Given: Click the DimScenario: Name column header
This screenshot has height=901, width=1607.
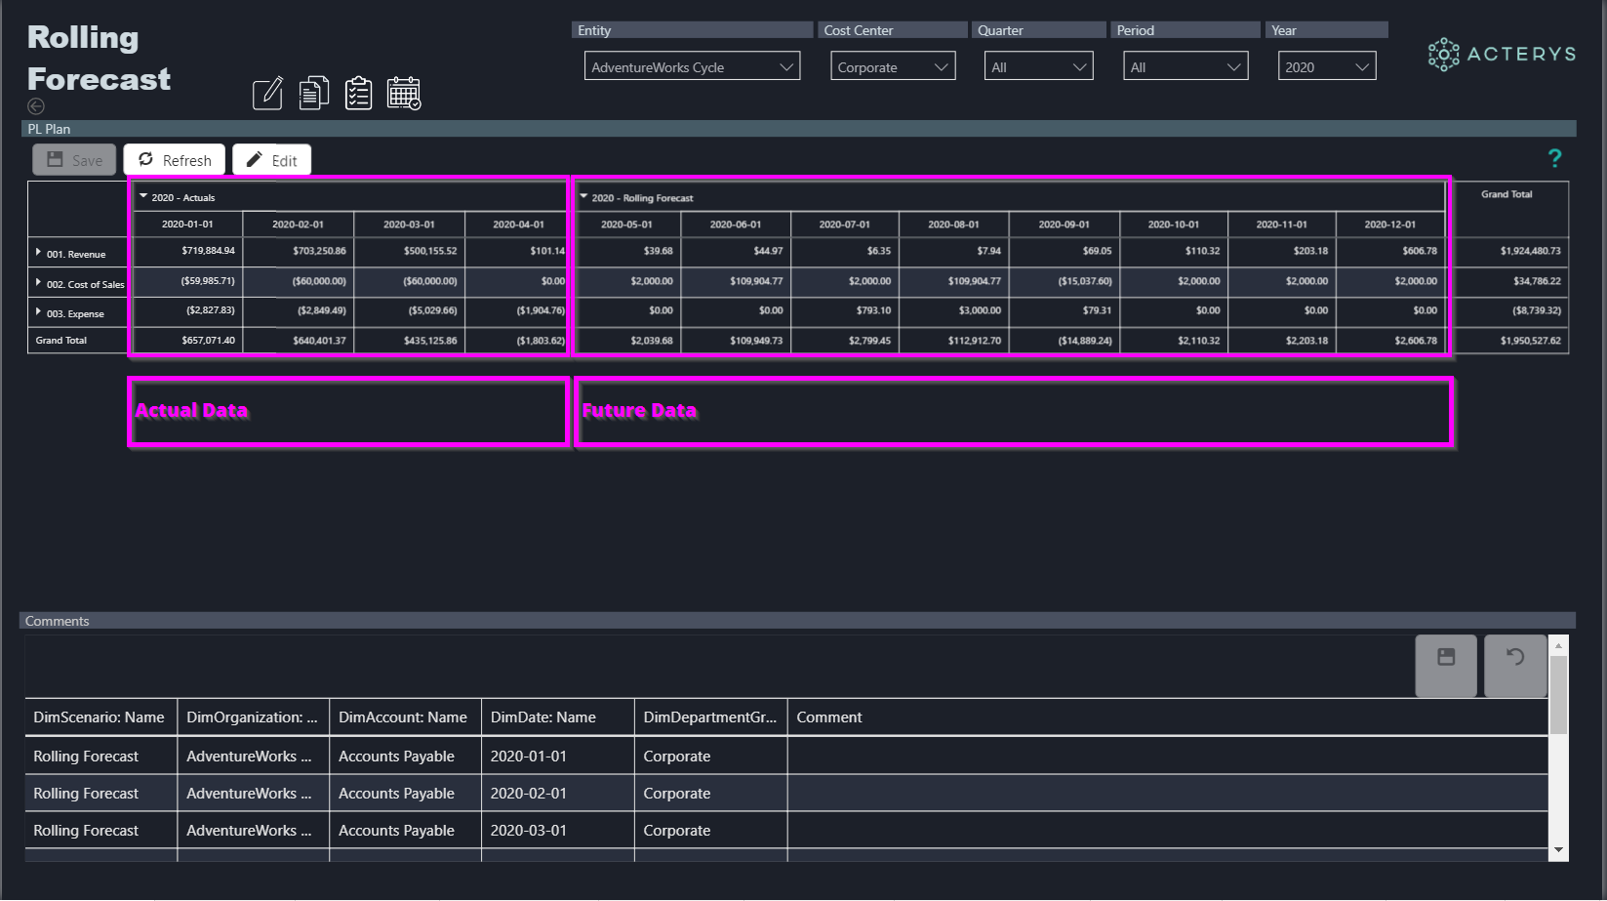Looking at the screenshot, I should coord(100,717).
